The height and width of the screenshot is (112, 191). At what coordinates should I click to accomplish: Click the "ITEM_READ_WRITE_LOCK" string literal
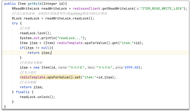(x=162, y=9)
